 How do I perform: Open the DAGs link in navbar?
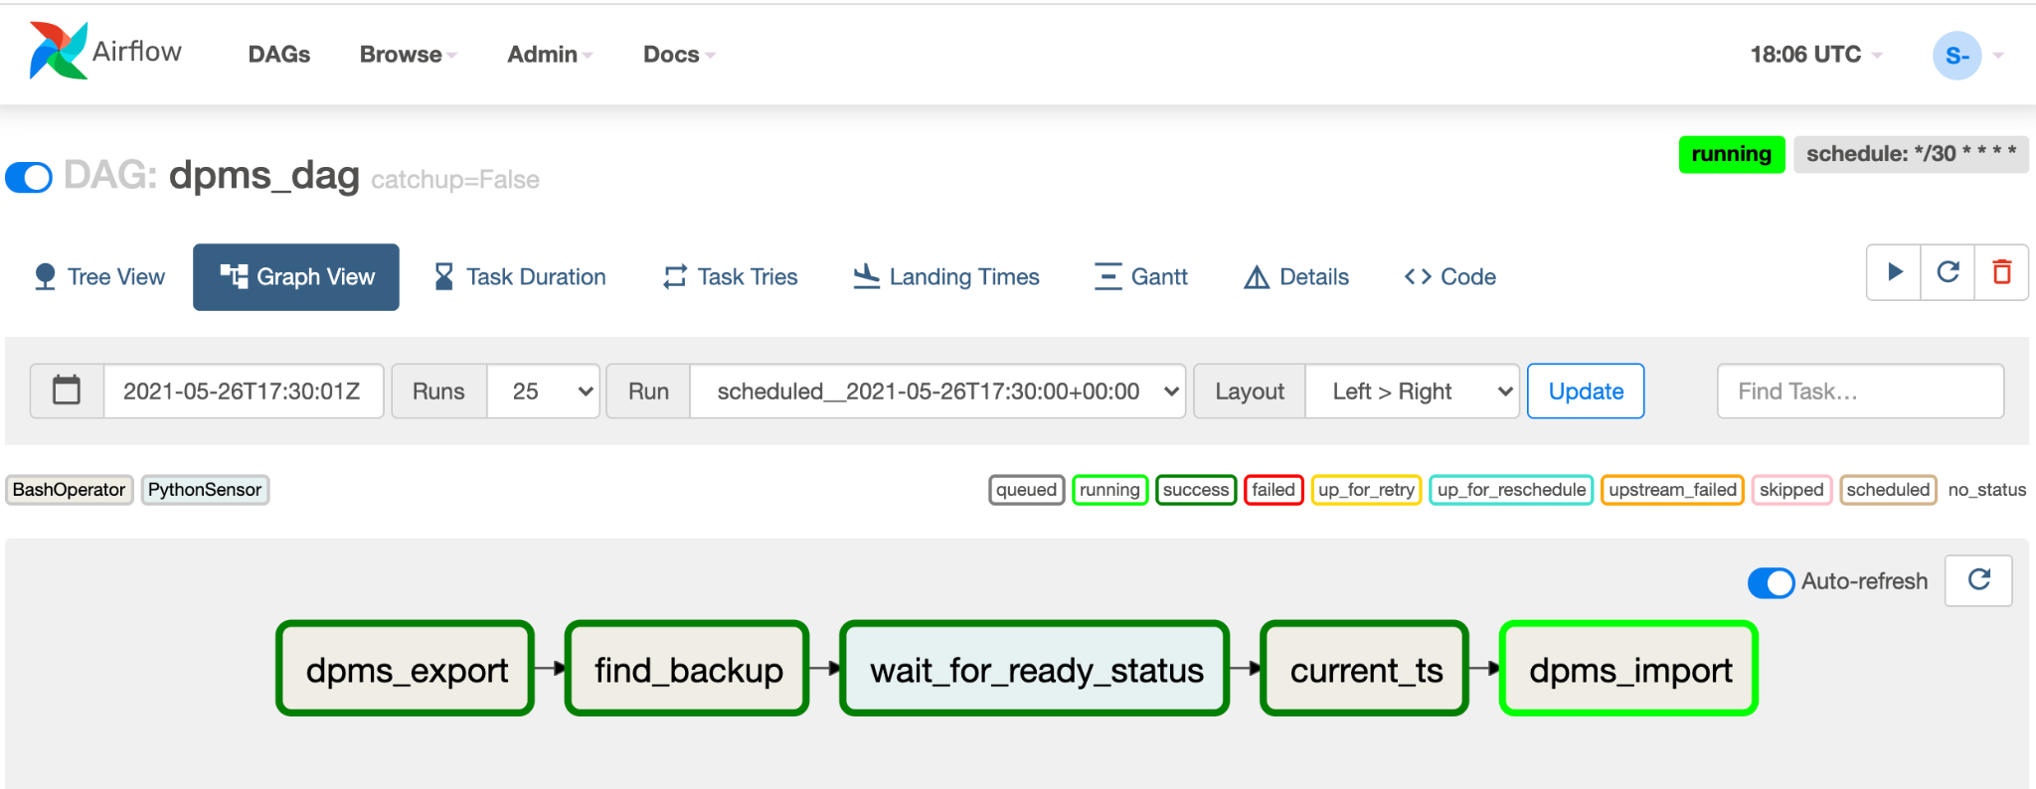[279, 55]
